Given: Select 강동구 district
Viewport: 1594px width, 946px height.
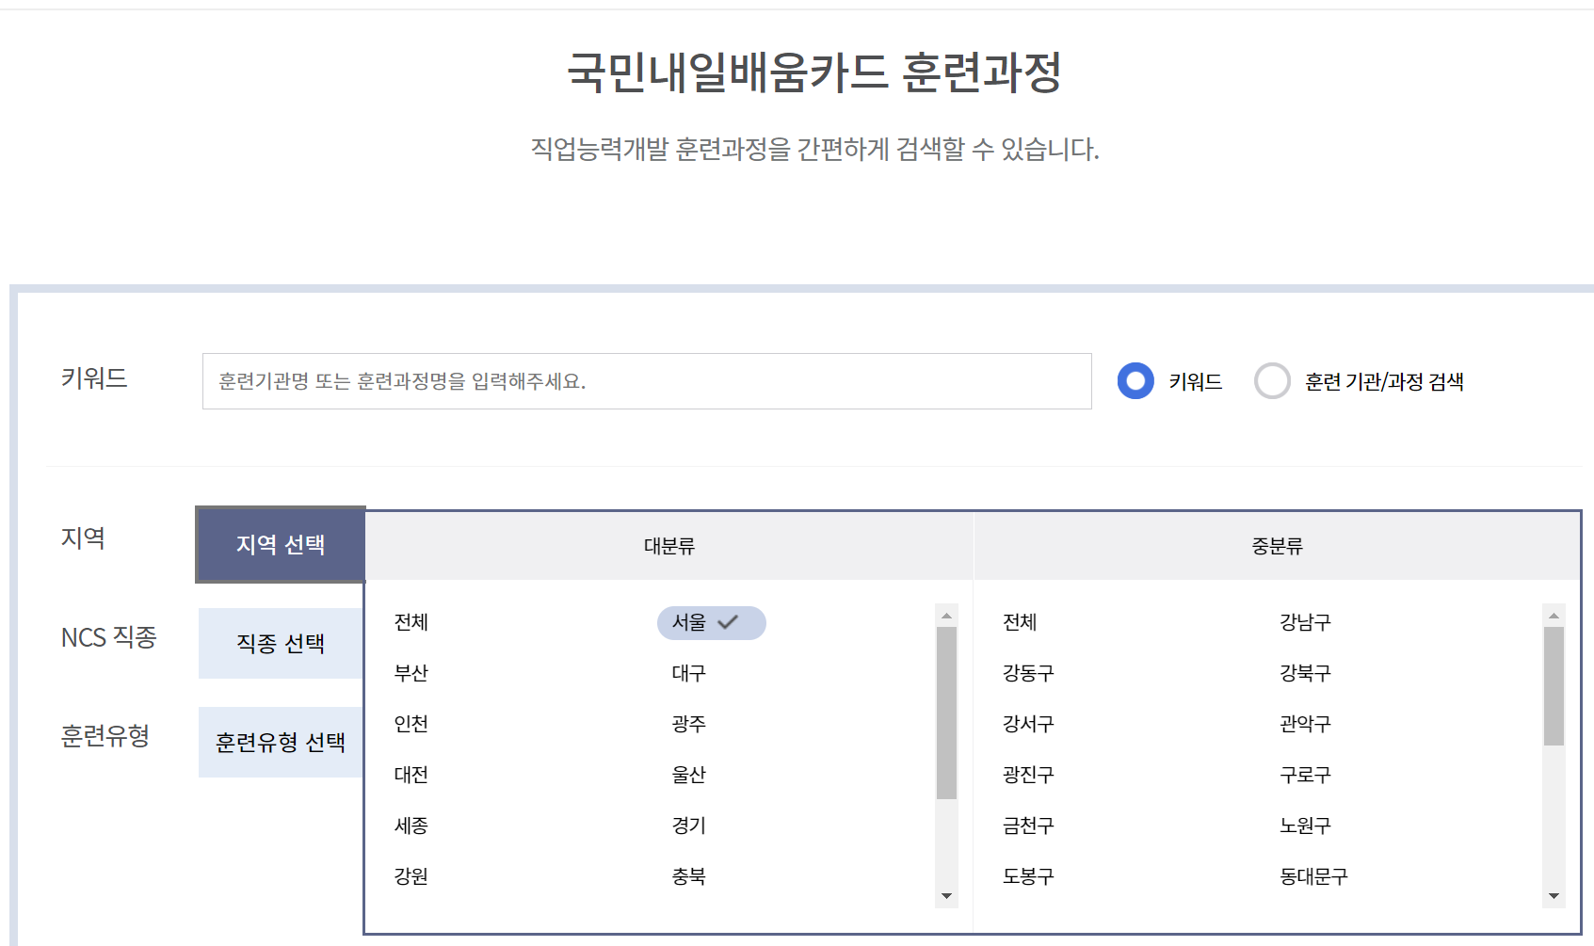Looking at the screenshot, I should point(1028,673).
